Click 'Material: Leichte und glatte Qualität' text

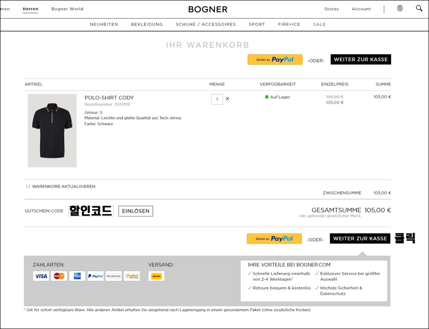[133, 118]
